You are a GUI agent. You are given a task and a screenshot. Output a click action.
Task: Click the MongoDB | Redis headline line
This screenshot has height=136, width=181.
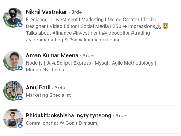[45, 70]
